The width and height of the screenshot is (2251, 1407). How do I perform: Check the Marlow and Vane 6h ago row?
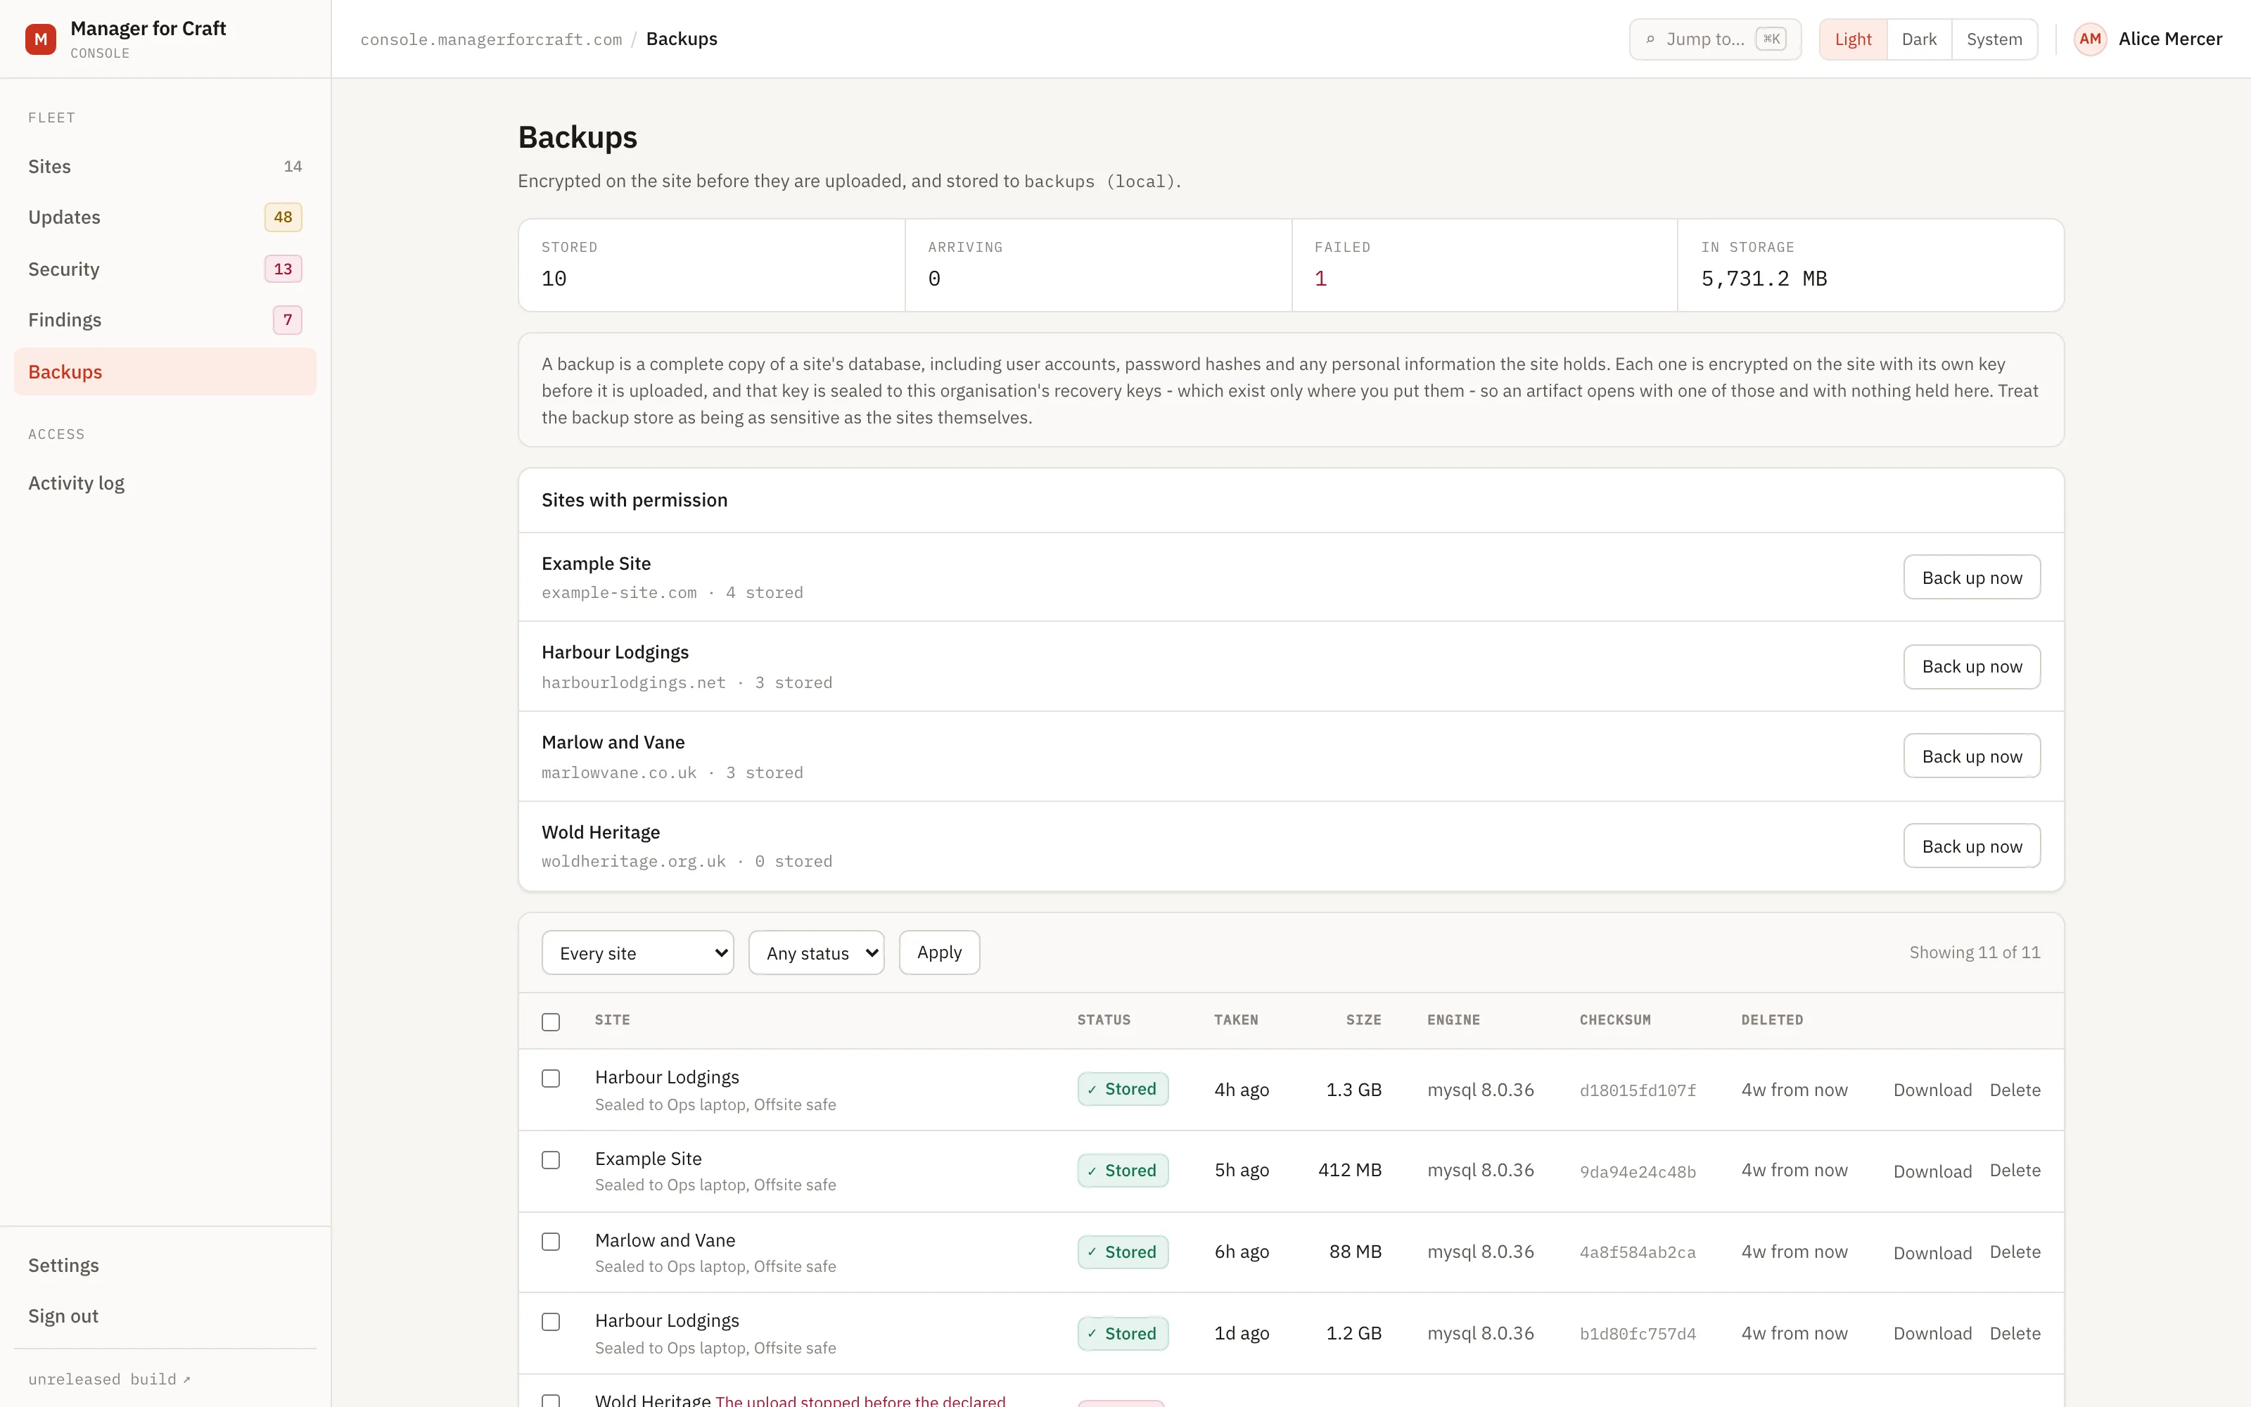(551, 1242)
